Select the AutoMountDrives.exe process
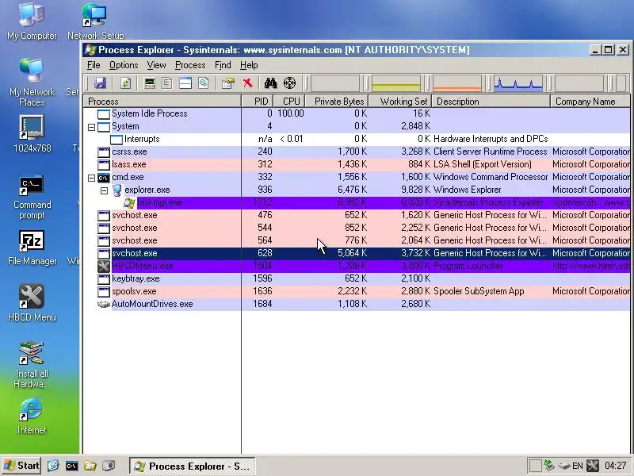 tap(356, 304)
